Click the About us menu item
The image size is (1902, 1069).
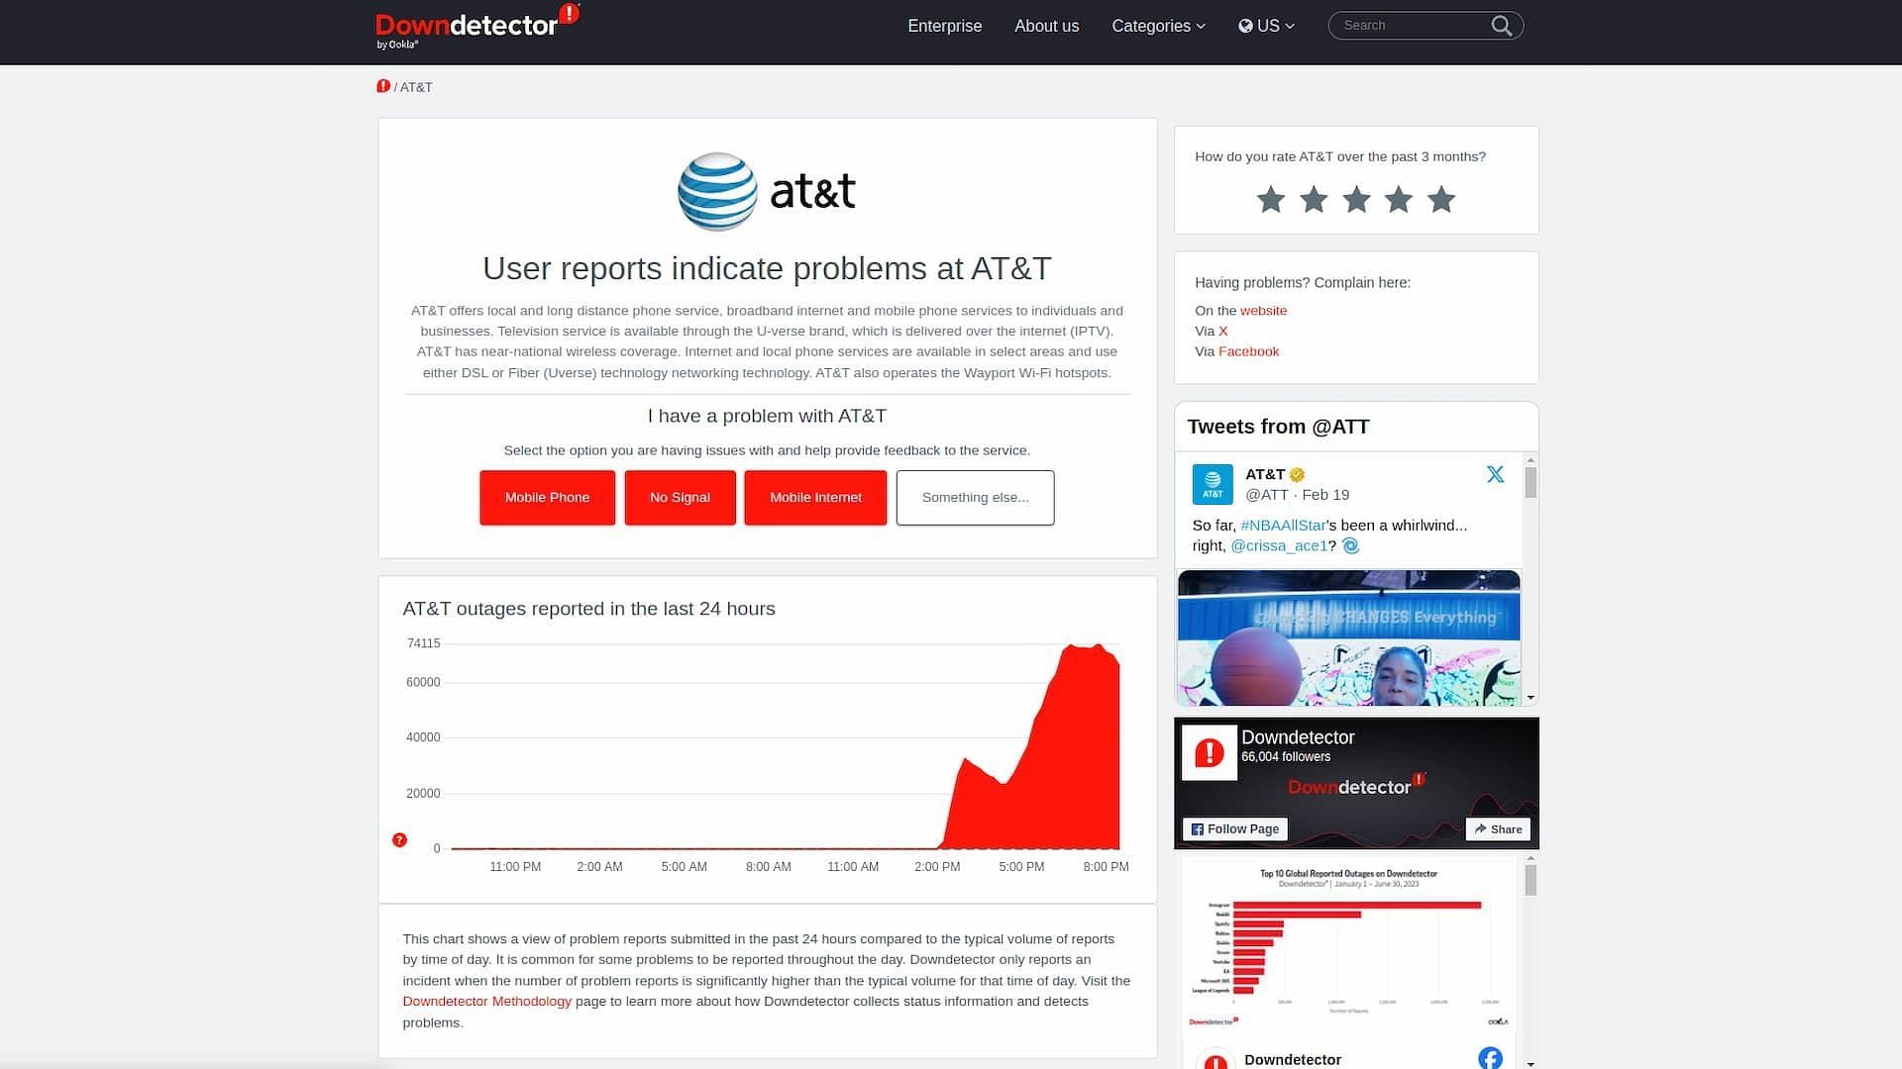click(x=1046, y=25)
